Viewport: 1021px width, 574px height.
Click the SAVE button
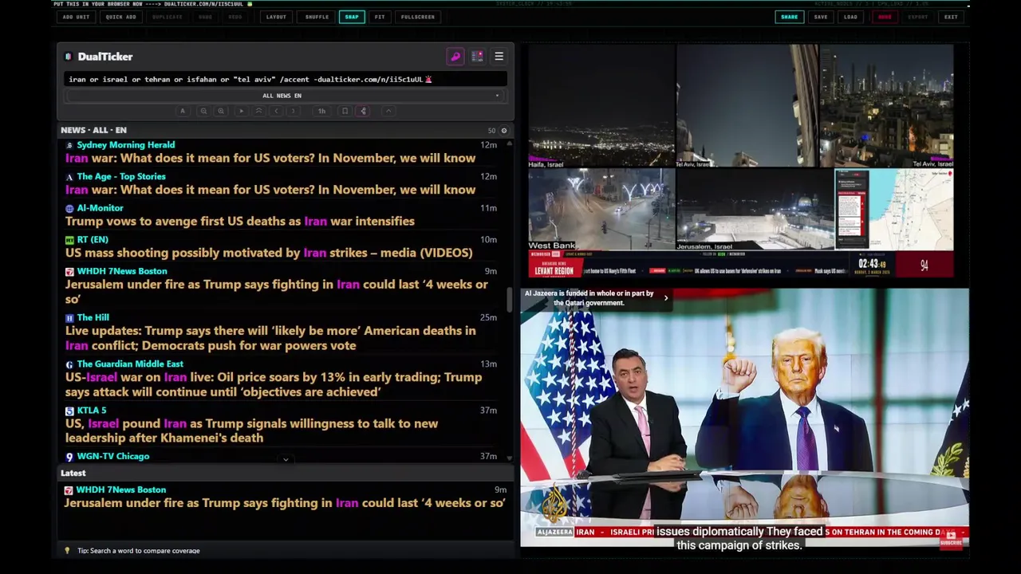click(x=821, y=17)
